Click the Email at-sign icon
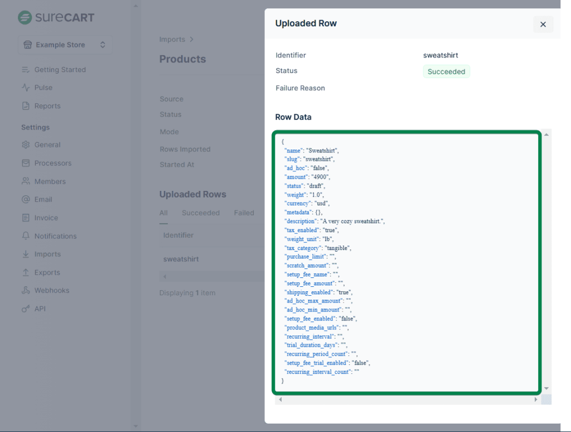 (x=26, y=199)
